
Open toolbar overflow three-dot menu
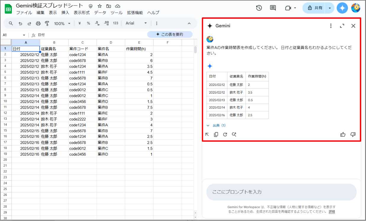pos(157,23)
